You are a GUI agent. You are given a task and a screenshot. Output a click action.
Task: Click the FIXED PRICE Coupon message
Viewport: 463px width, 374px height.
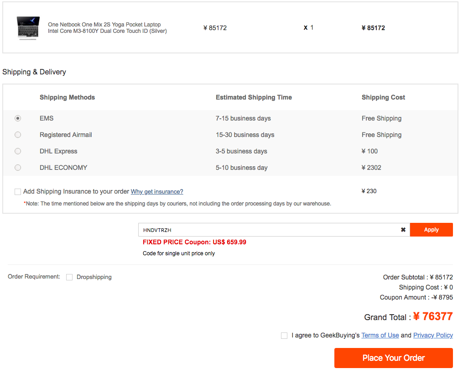coord(194,242)
